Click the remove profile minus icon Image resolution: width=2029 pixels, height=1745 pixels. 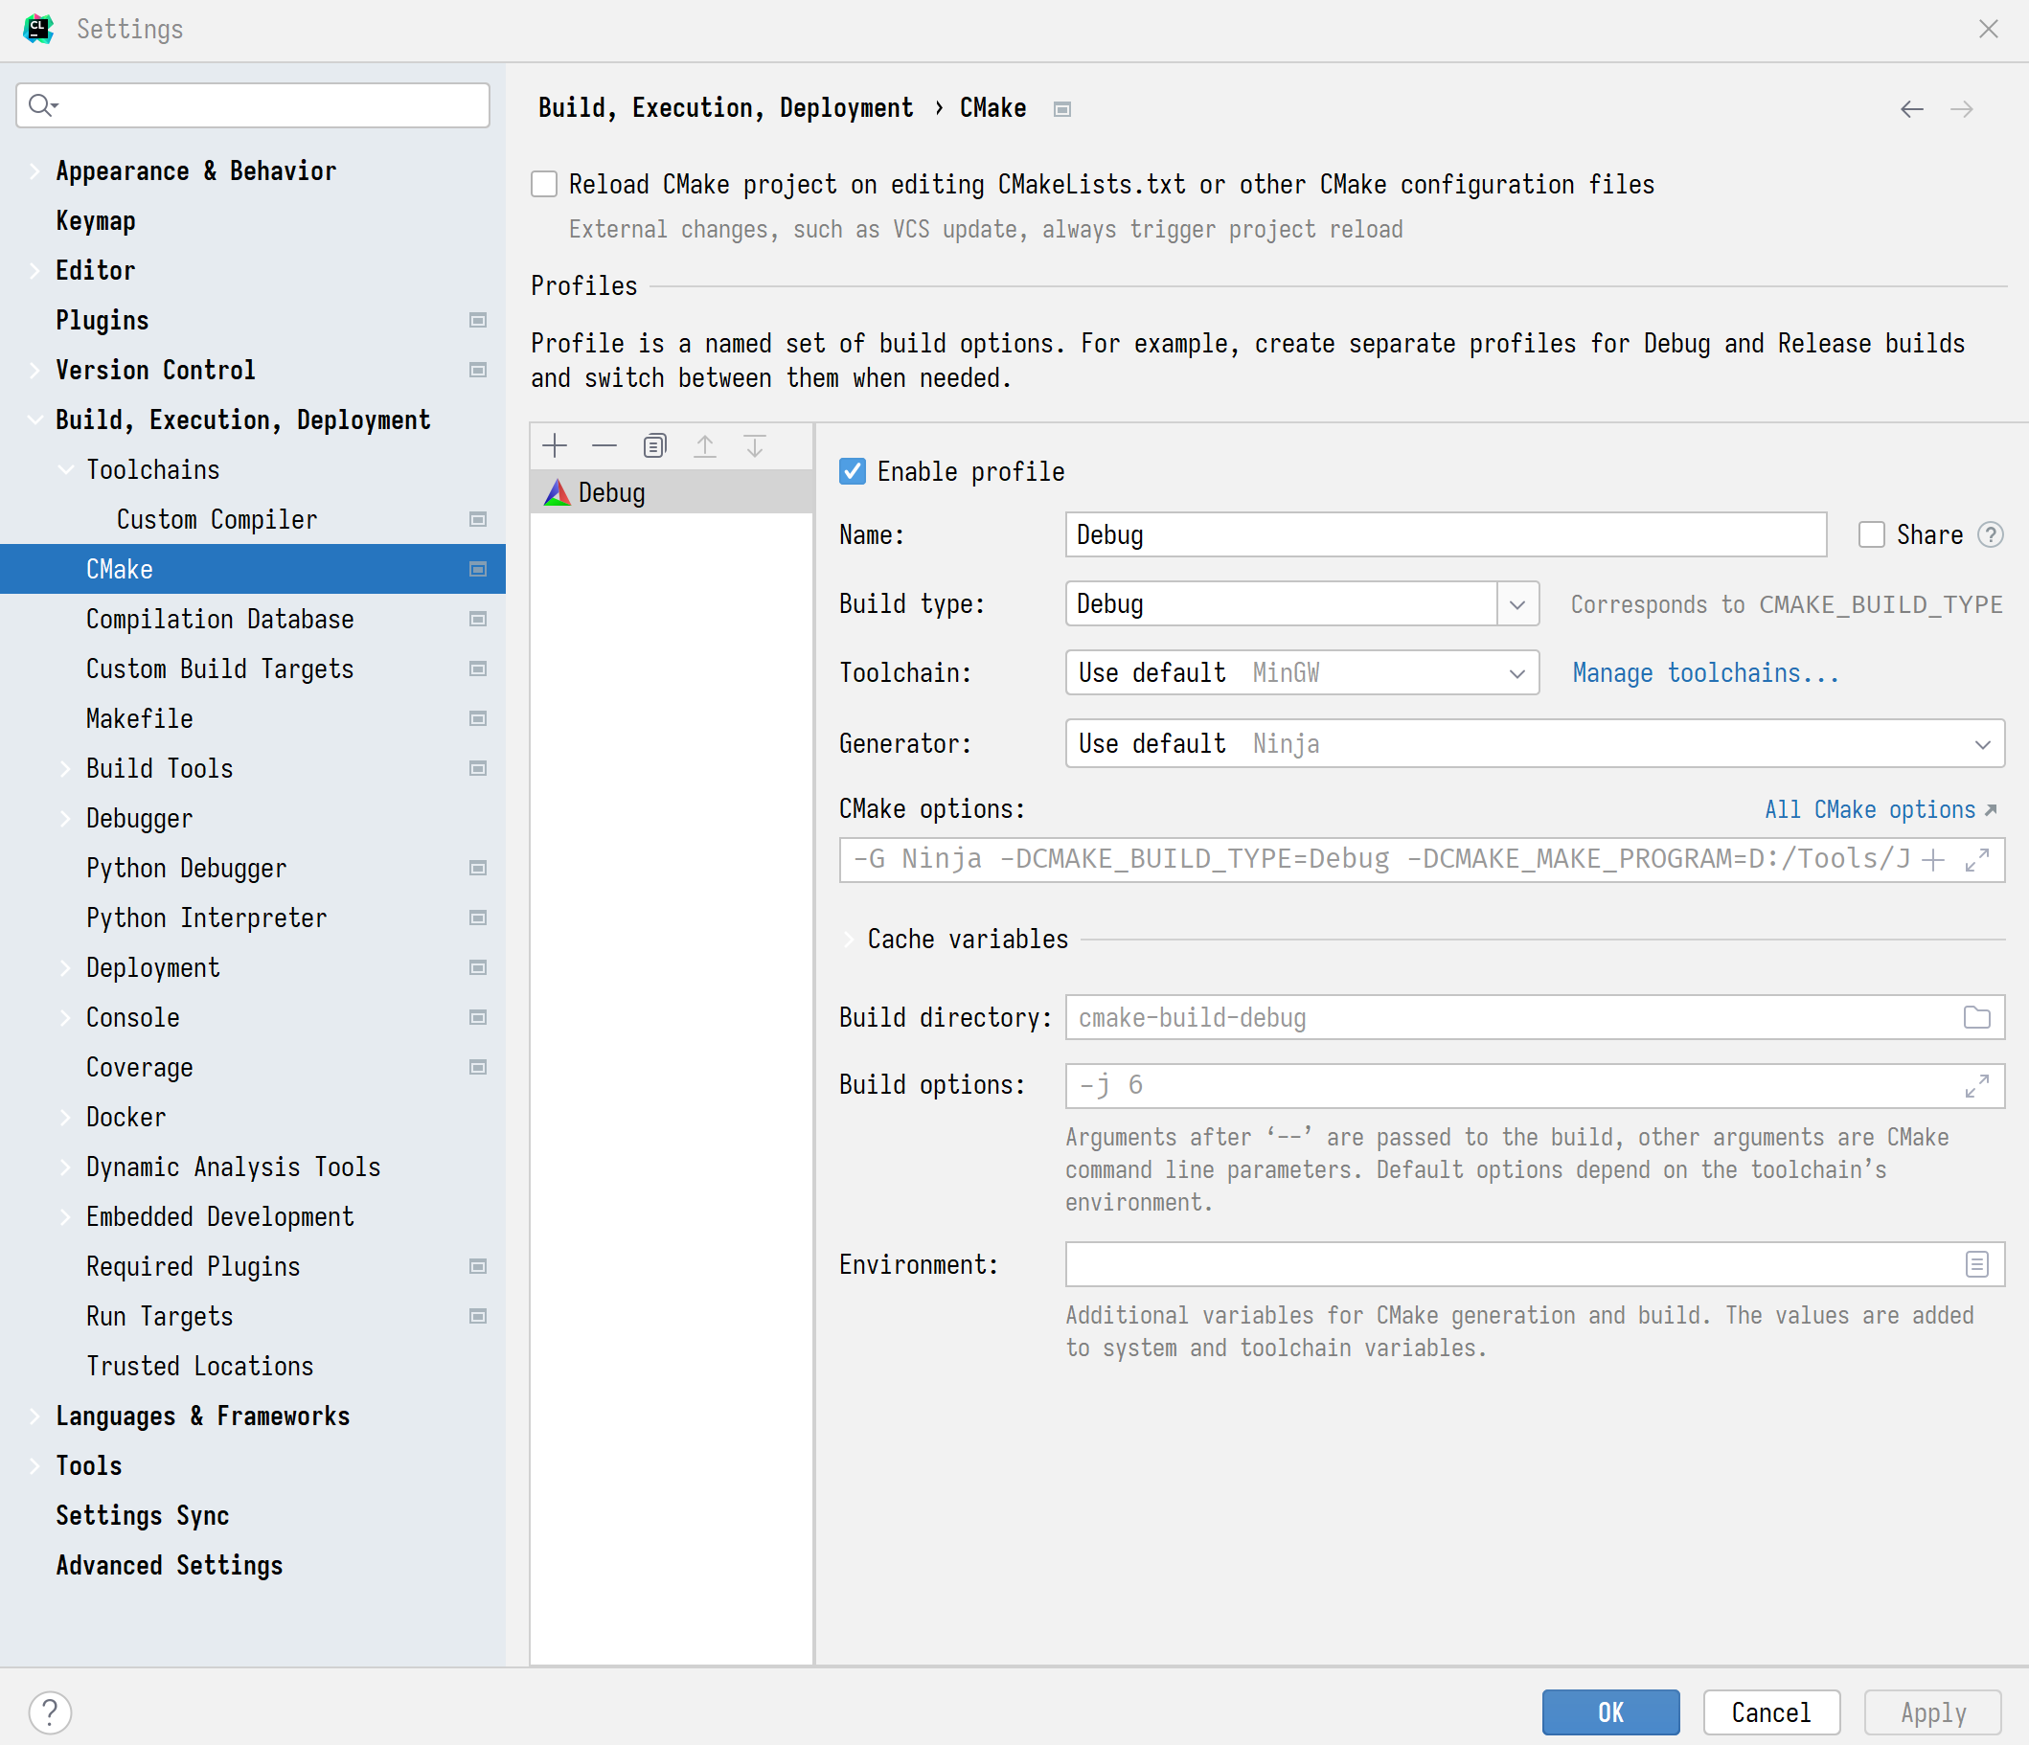coord(604,446)
